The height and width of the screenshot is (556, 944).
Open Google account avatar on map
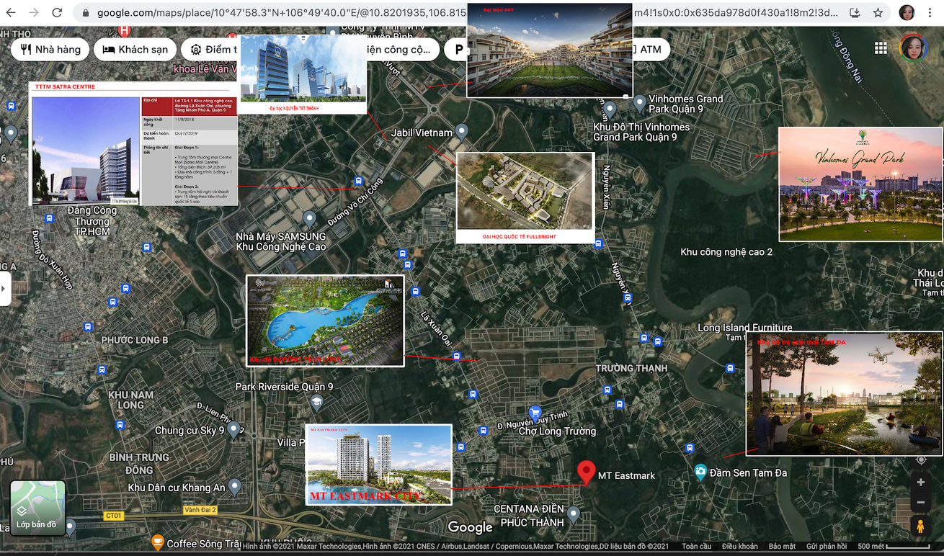coord(913,48)
